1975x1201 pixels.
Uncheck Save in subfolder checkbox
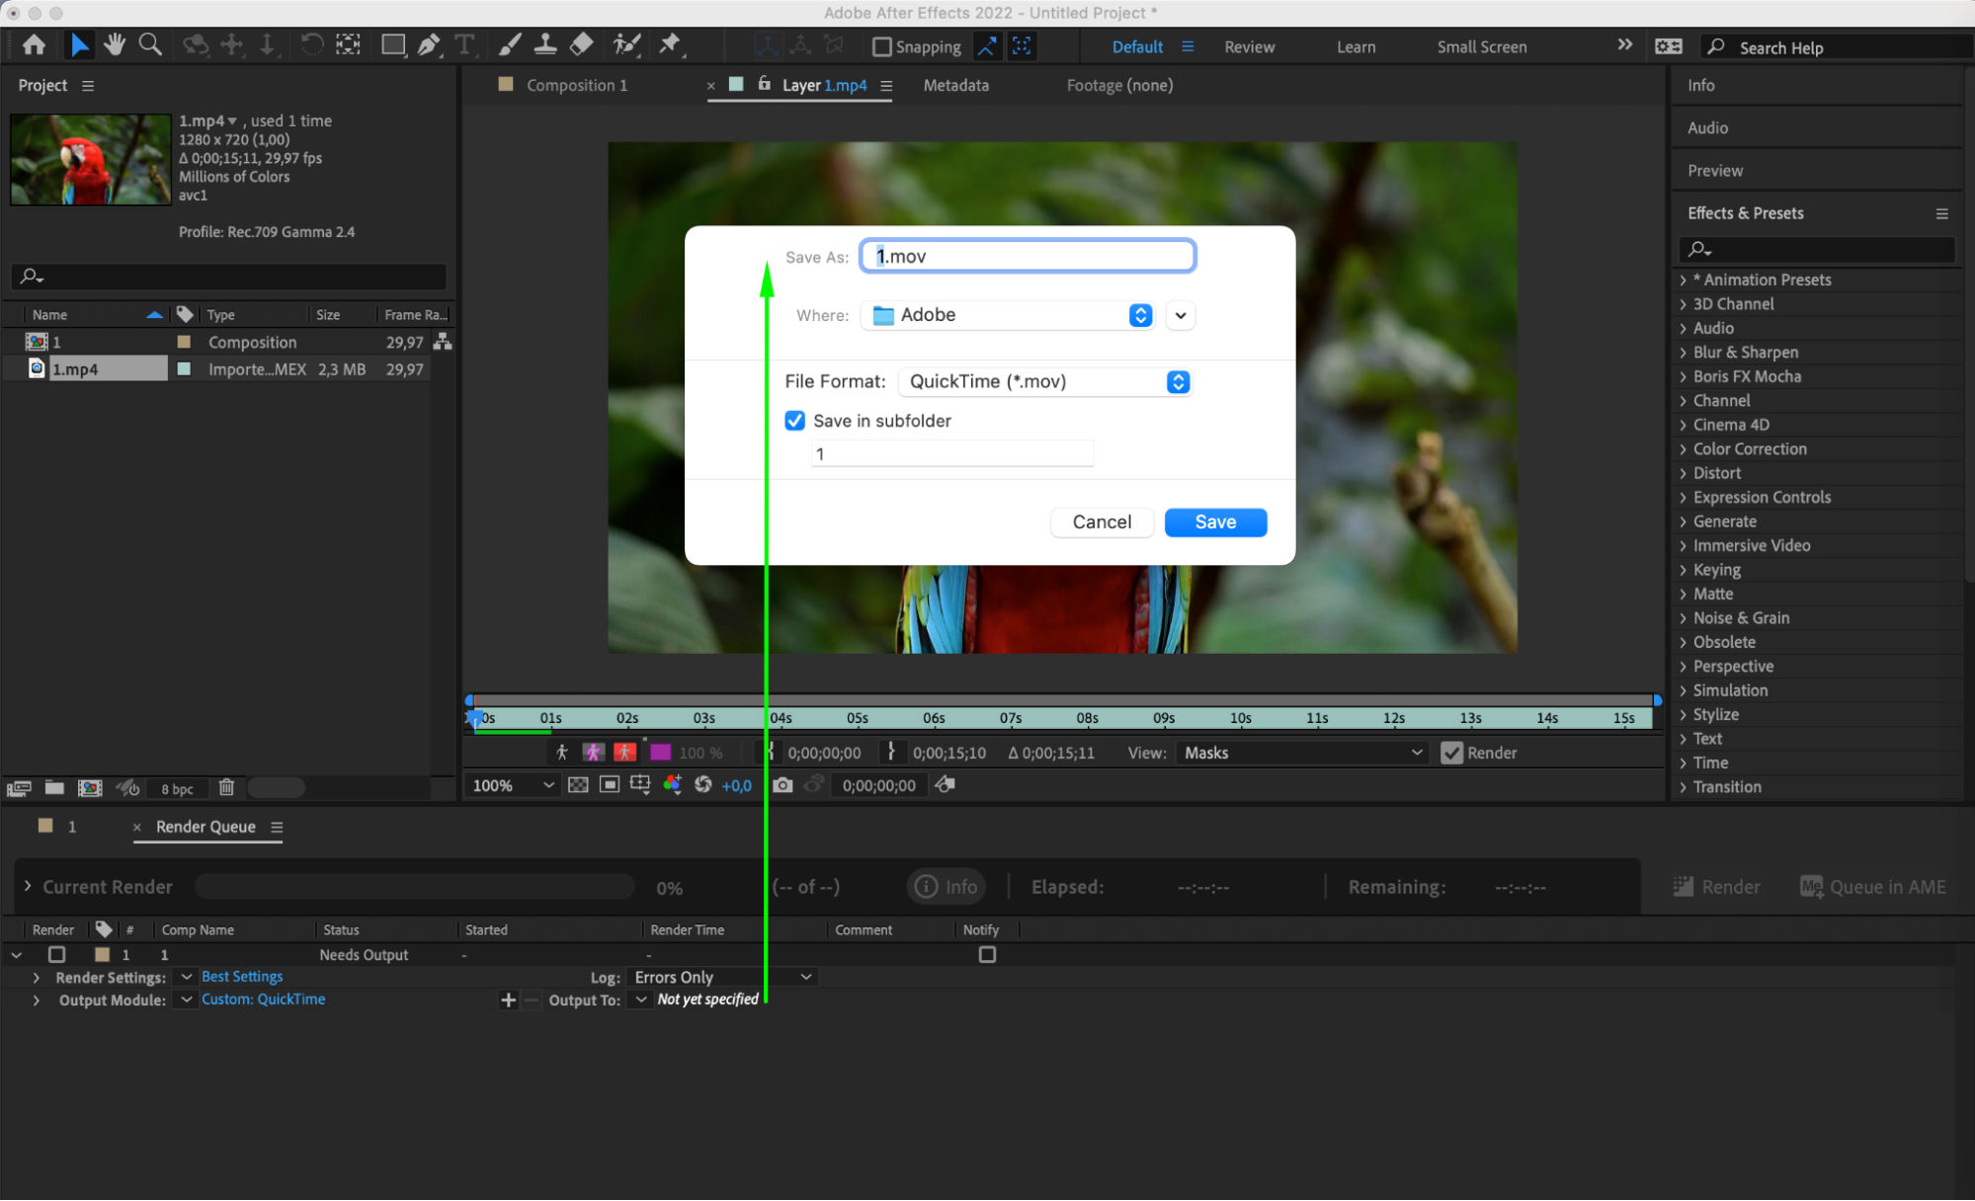(795, 421)
